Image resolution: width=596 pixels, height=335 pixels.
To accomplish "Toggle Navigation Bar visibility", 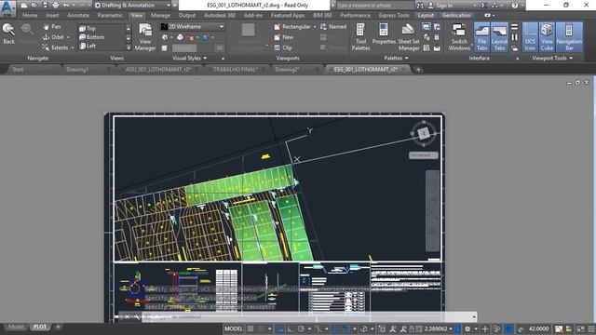I will coord(569,37).
